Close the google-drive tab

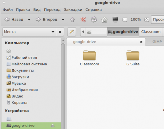click(x=141, y=42)
